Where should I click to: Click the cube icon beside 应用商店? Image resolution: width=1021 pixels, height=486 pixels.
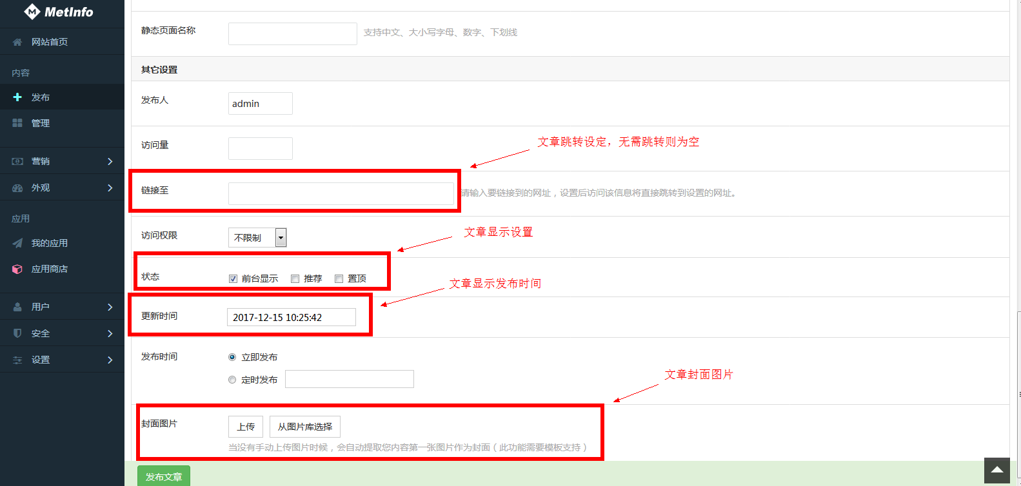click(x=17, y=269)
